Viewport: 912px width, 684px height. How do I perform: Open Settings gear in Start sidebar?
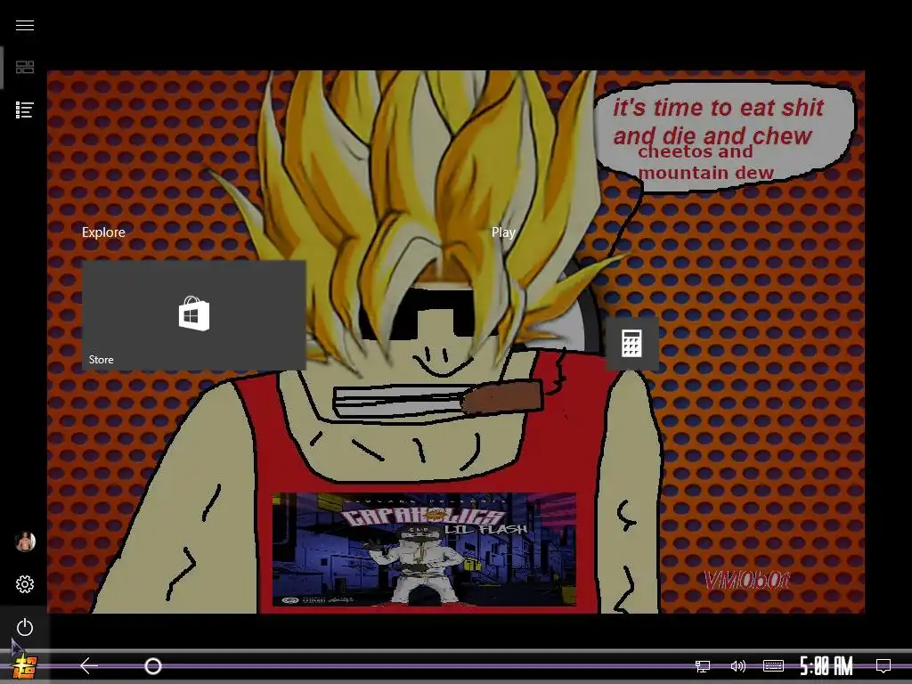[x=24, y=584]
